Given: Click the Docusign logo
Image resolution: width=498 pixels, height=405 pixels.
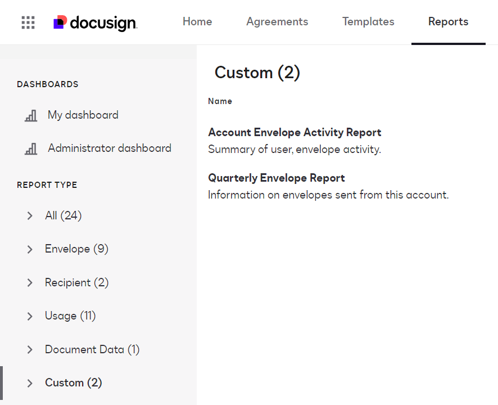Looking at the screenshot, I should tap(95, 22).
